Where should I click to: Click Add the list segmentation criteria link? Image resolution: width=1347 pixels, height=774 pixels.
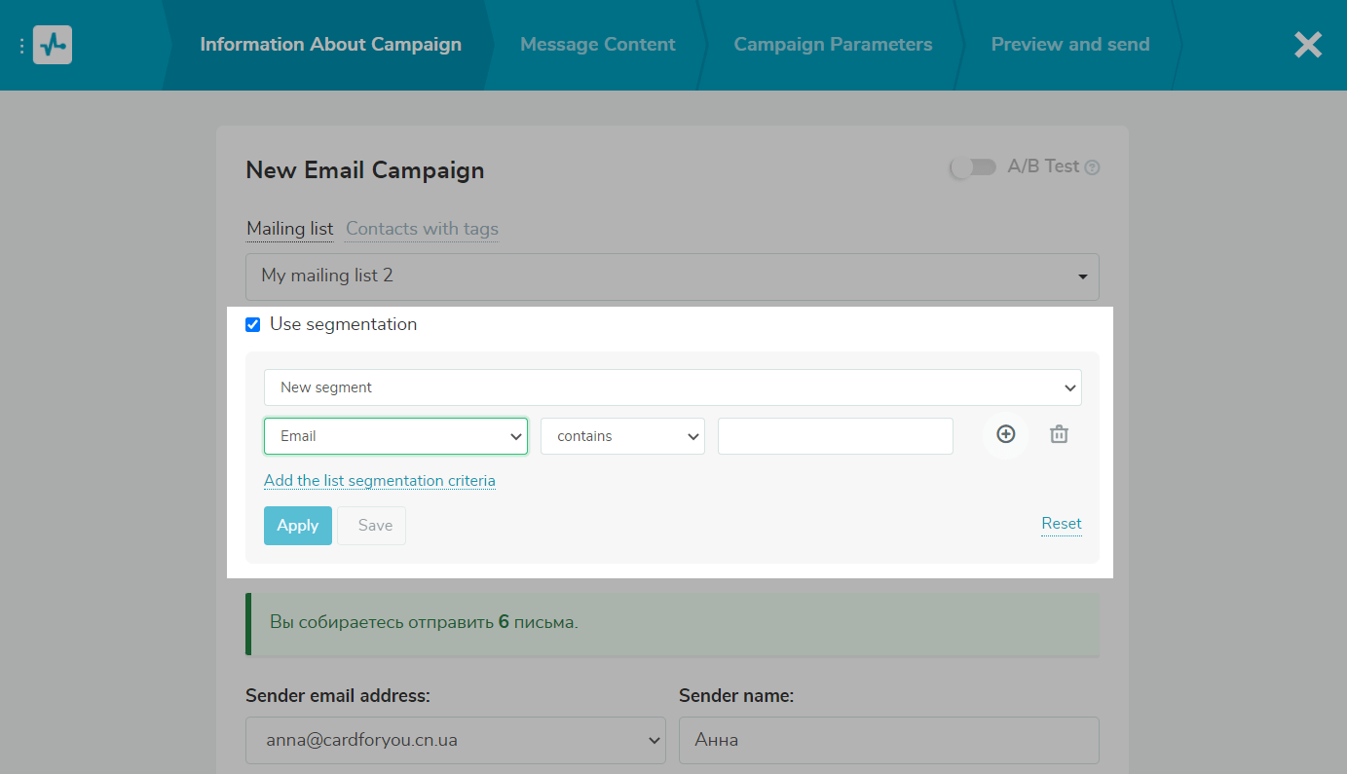380,481
